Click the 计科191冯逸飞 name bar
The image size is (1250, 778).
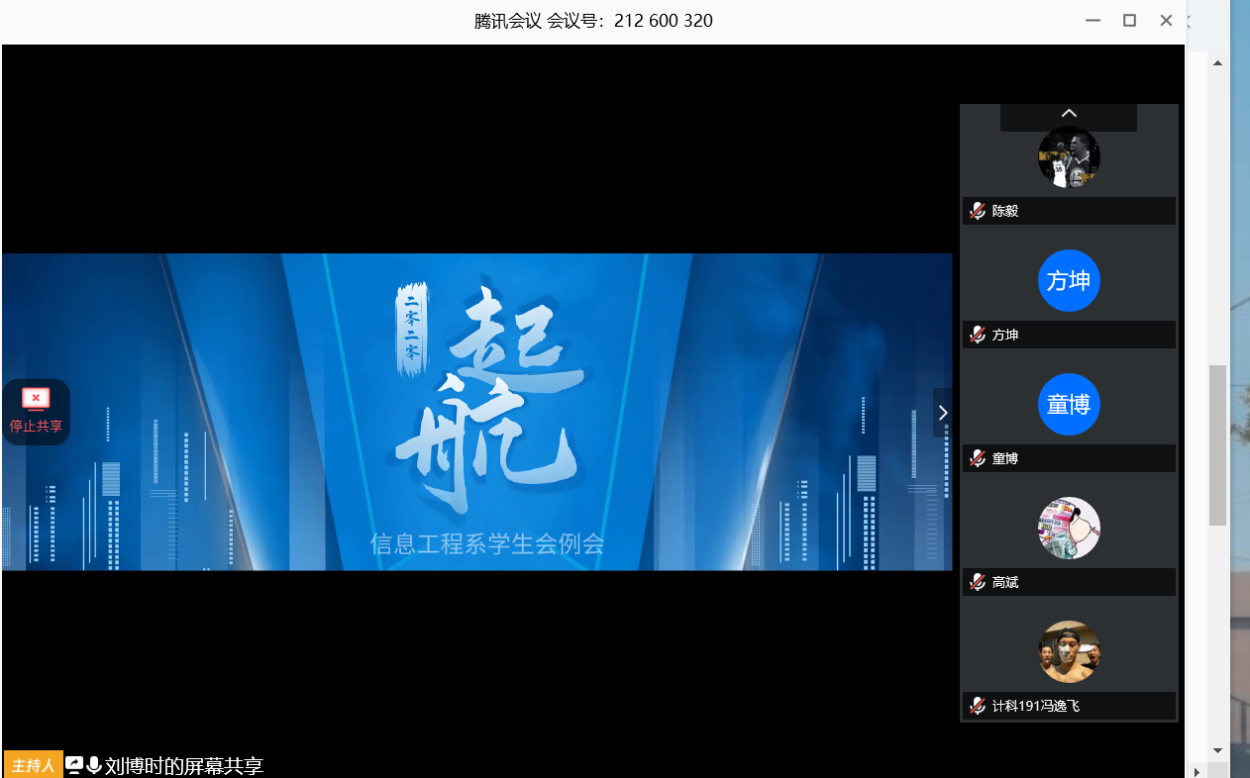click(1070, 706)
